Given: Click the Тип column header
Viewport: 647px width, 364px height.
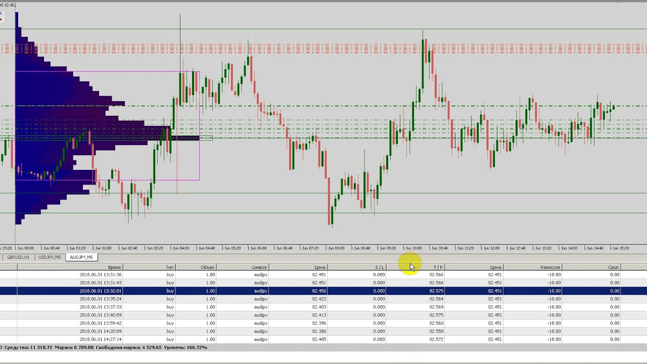Looking at the screenshot, I should [170, 267].
